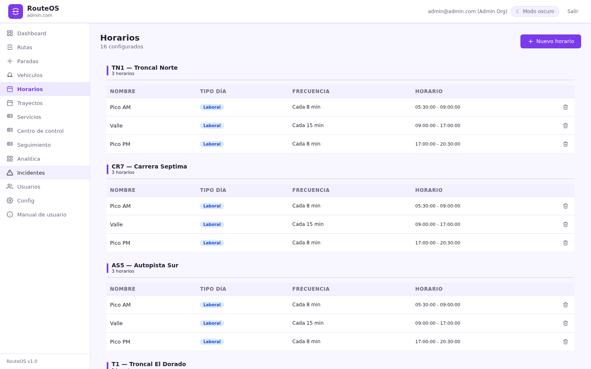This screenshot has height=369, width=591.
Task: Open Manual de usuario
Action: click(x=45, y=214)
